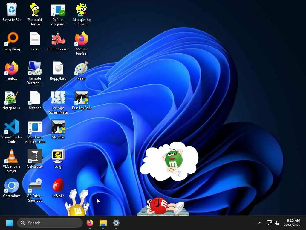Click the green M&M in thought bubble
The image size is (306, 230).
tap(173, 161)
